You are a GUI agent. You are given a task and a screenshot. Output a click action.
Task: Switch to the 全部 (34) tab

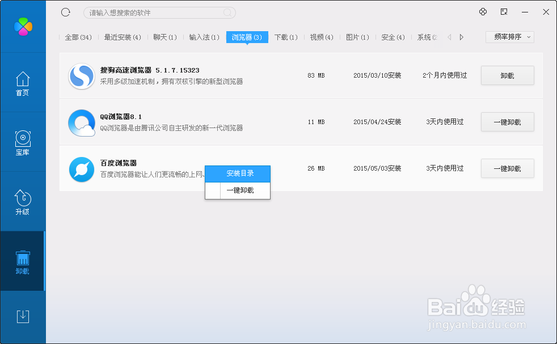[x=78, y=37]
